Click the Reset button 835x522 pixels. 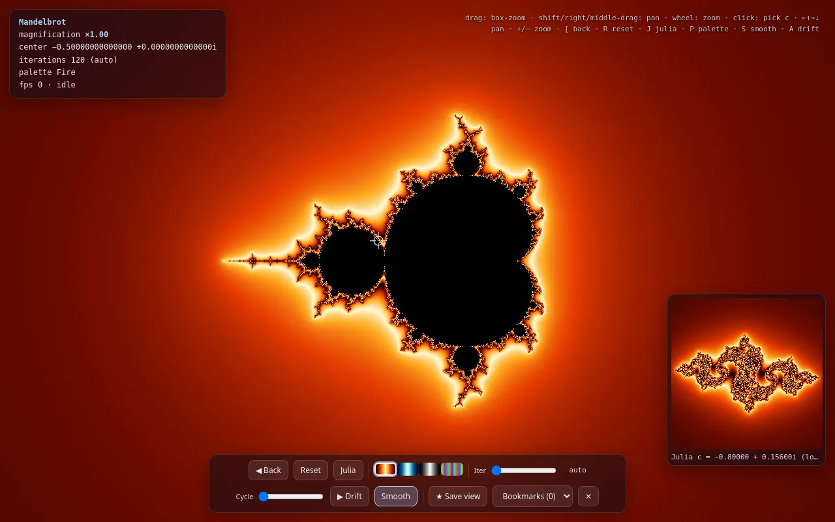coord(311,470)
